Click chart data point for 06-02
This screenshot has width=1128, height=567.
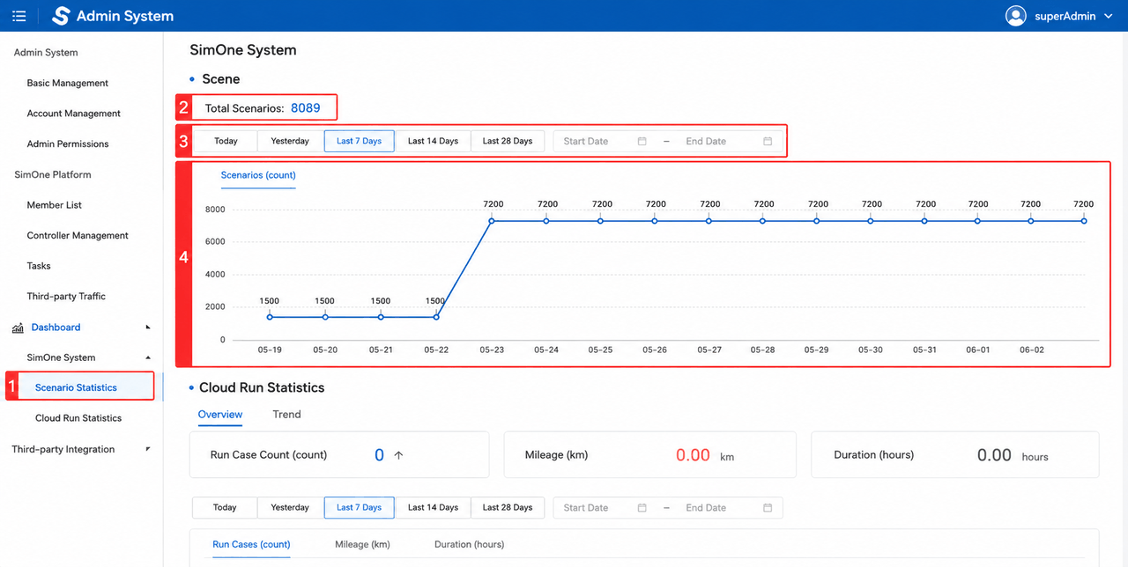click(x=1031, y=220)
